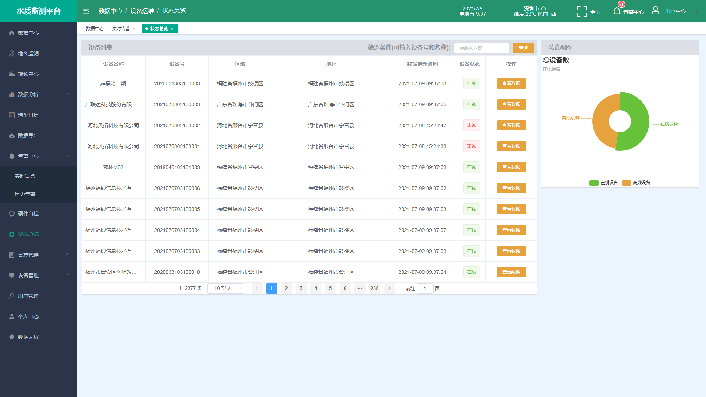
Task: Toggle 离线设备 orange legend item
Action: point(636,183)
